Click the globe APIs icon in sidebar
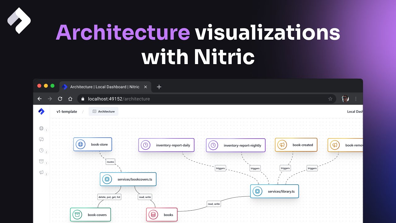 click(41, 128)
